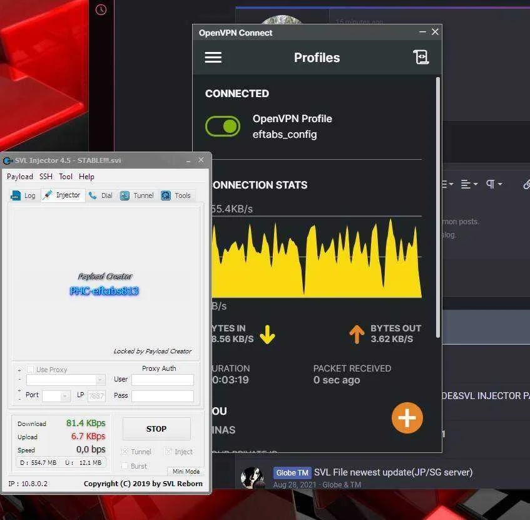The height and width of the screenshot is (520, 530).
Task: Click the Dial tab phone icon
Action: (x=93, y=195)
